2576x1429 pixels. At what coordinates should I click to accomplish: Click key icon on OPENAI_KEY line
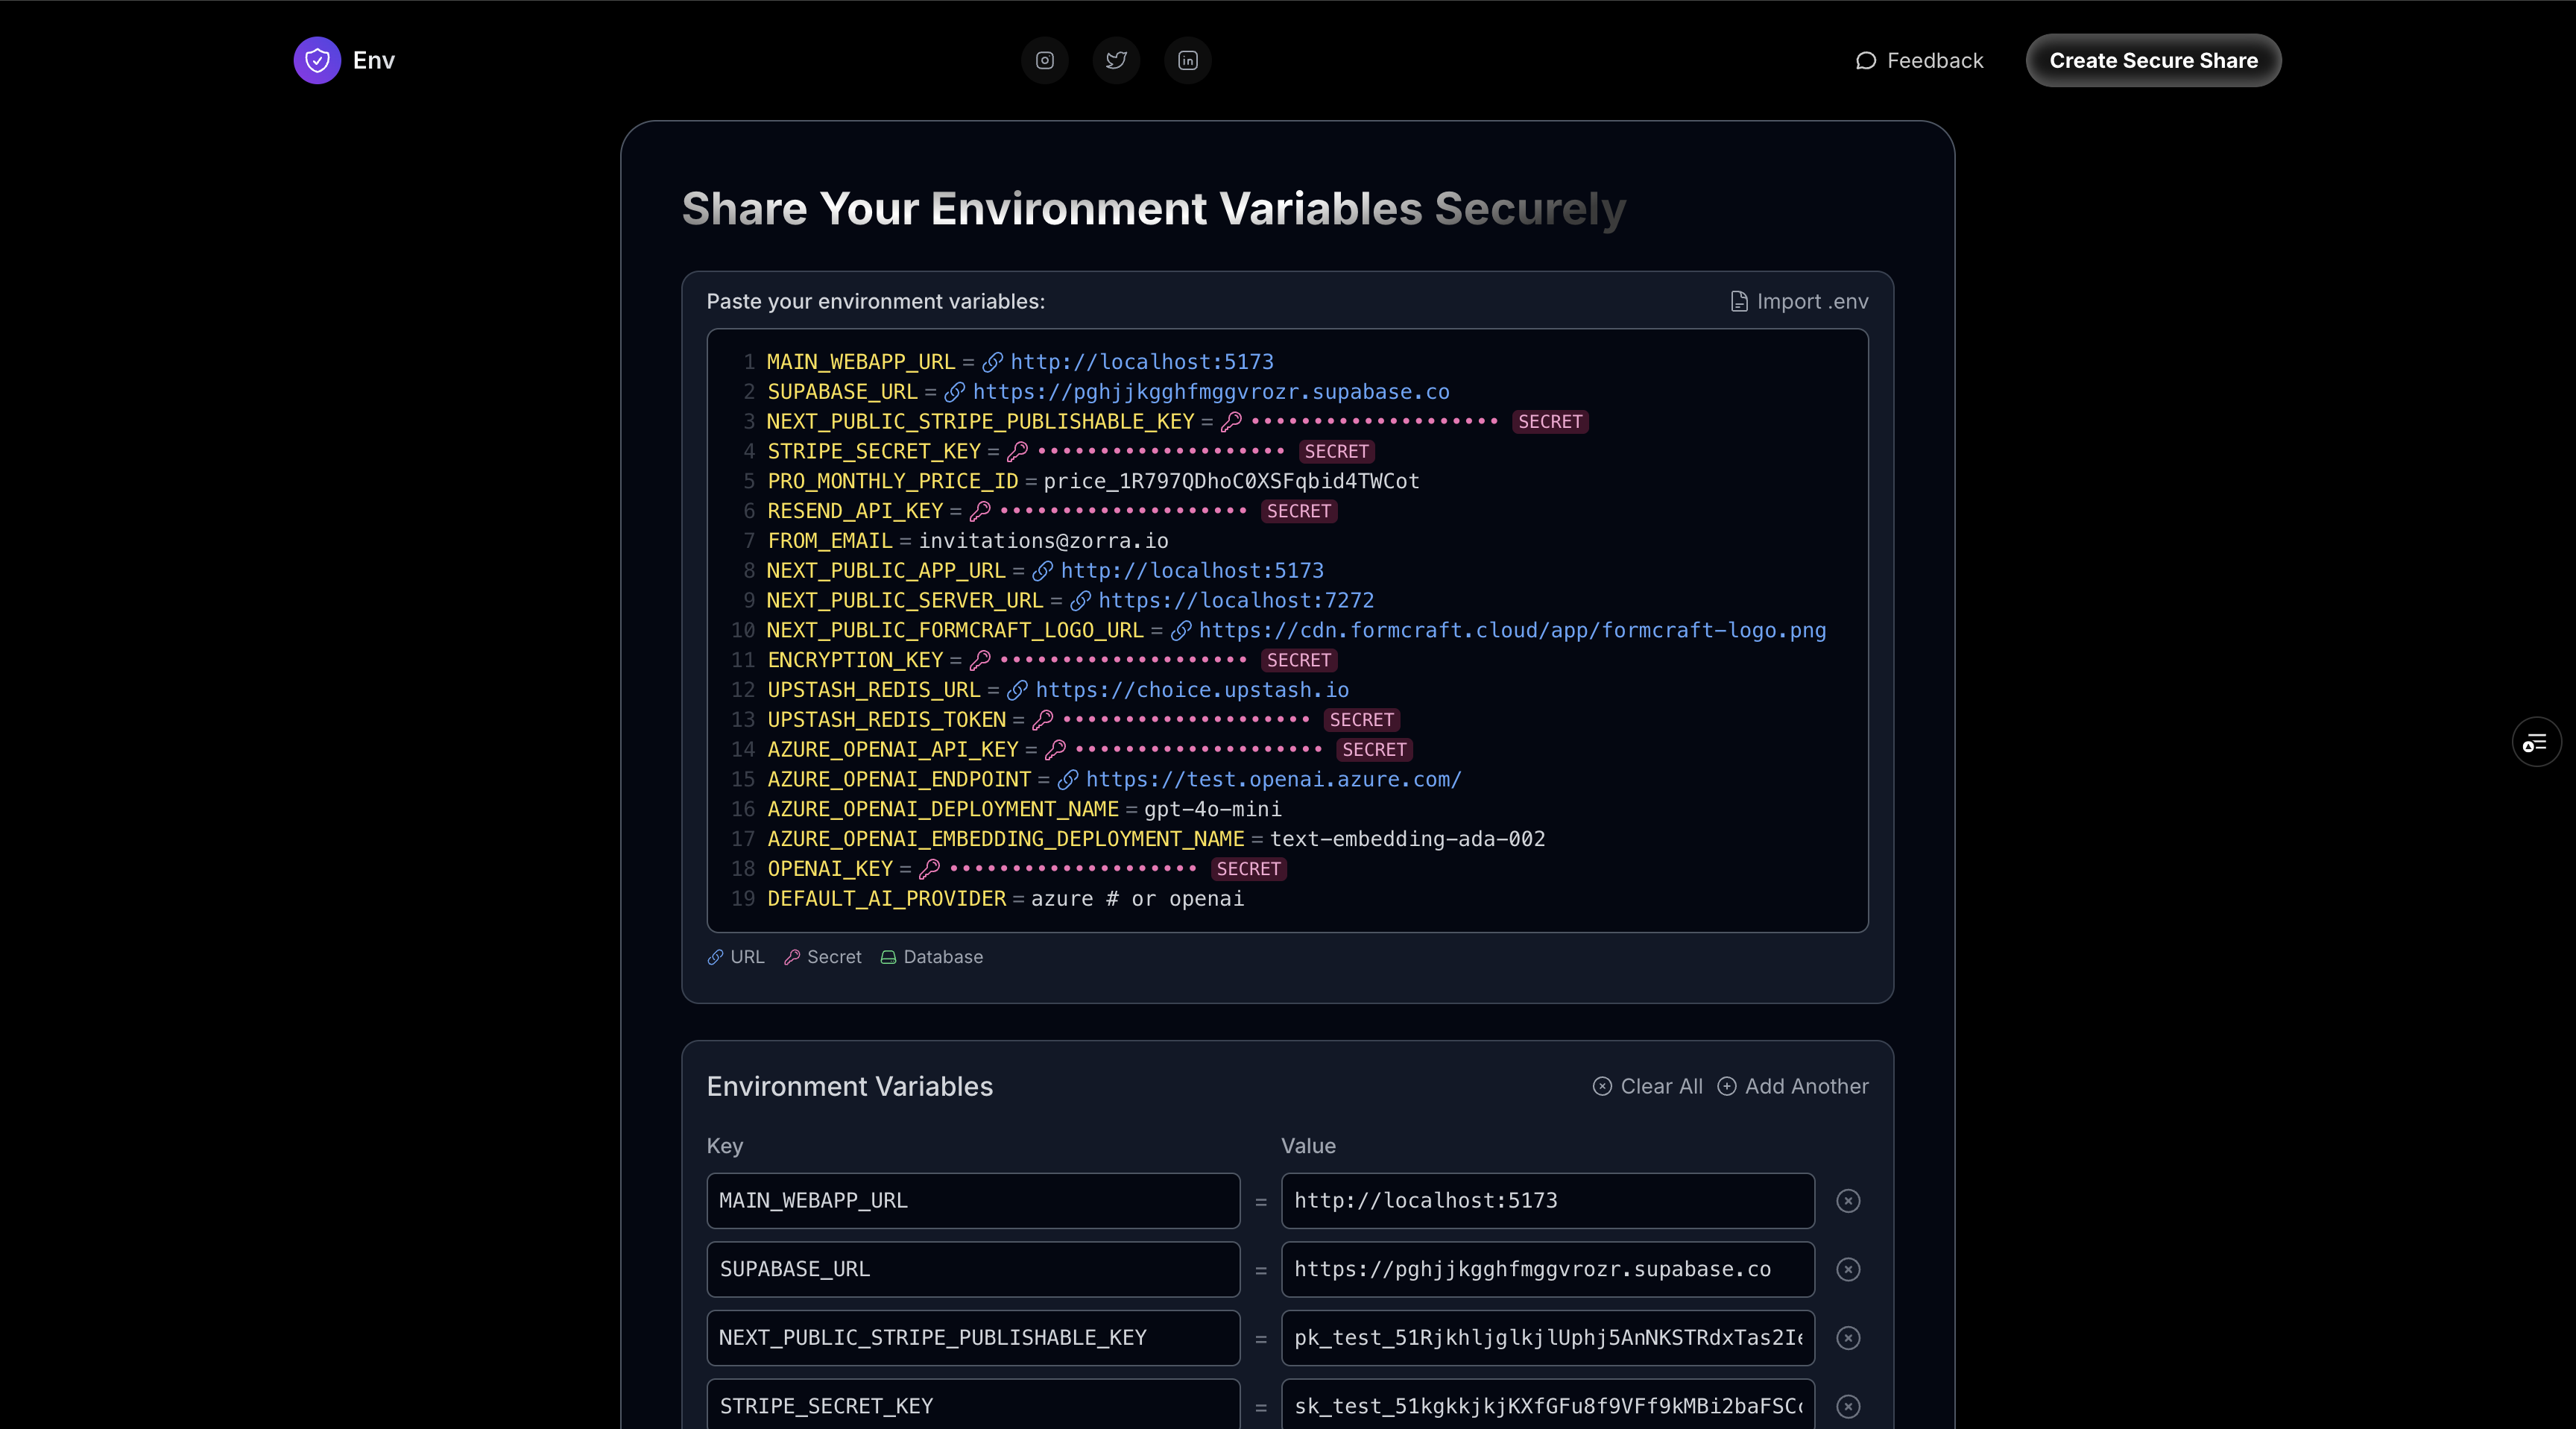point(930,869)
